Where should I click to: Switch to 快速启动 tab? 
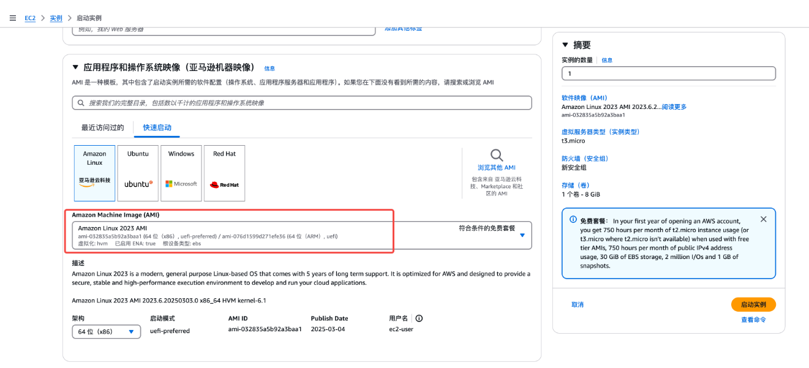pyautogui.click(x=157, y=127)
